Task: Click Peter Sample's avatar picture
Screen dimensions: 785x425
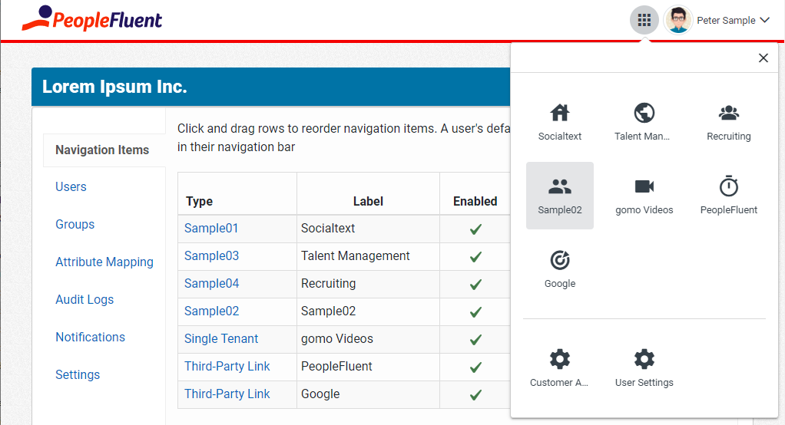Action: (x=678, y=21)
